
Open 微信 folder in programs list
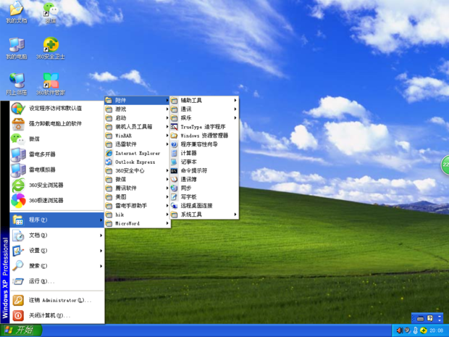coord(138,180)
